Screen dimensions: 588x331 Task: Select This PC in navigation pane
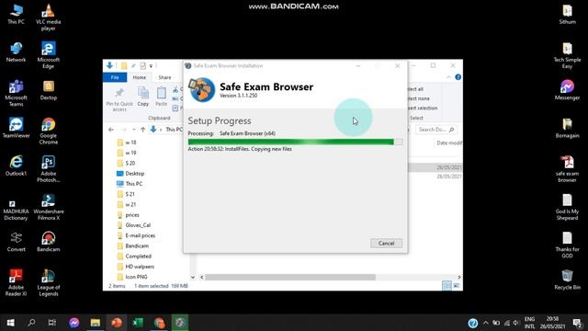pos(130,184)
